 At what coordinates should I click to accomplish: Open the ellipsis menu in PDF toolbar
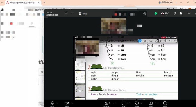(175, 41)
